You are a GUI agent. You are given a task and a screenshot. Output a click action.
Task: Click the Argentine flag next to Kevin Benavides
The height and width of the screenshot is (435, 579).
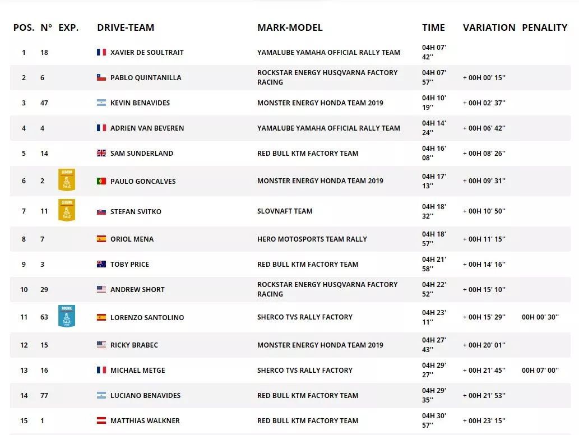[101, 103]
